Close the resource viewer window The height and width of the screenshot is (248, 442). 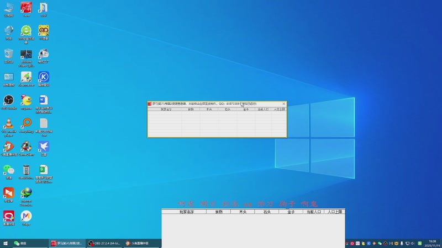tap(283, 104)
